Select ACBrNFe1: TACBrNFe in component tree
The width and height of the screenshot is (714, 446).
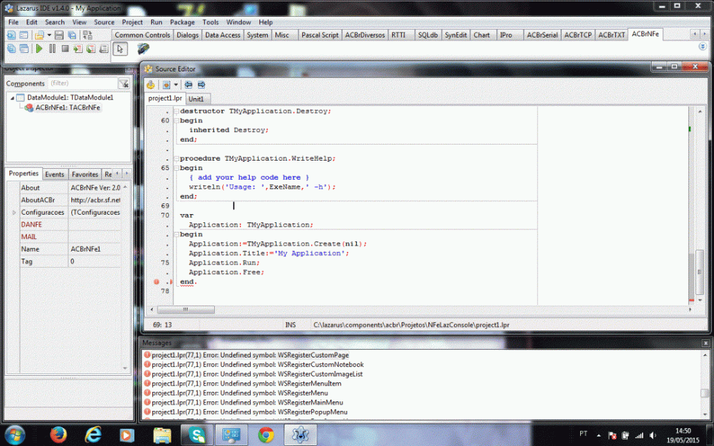(x=68, y=108)
